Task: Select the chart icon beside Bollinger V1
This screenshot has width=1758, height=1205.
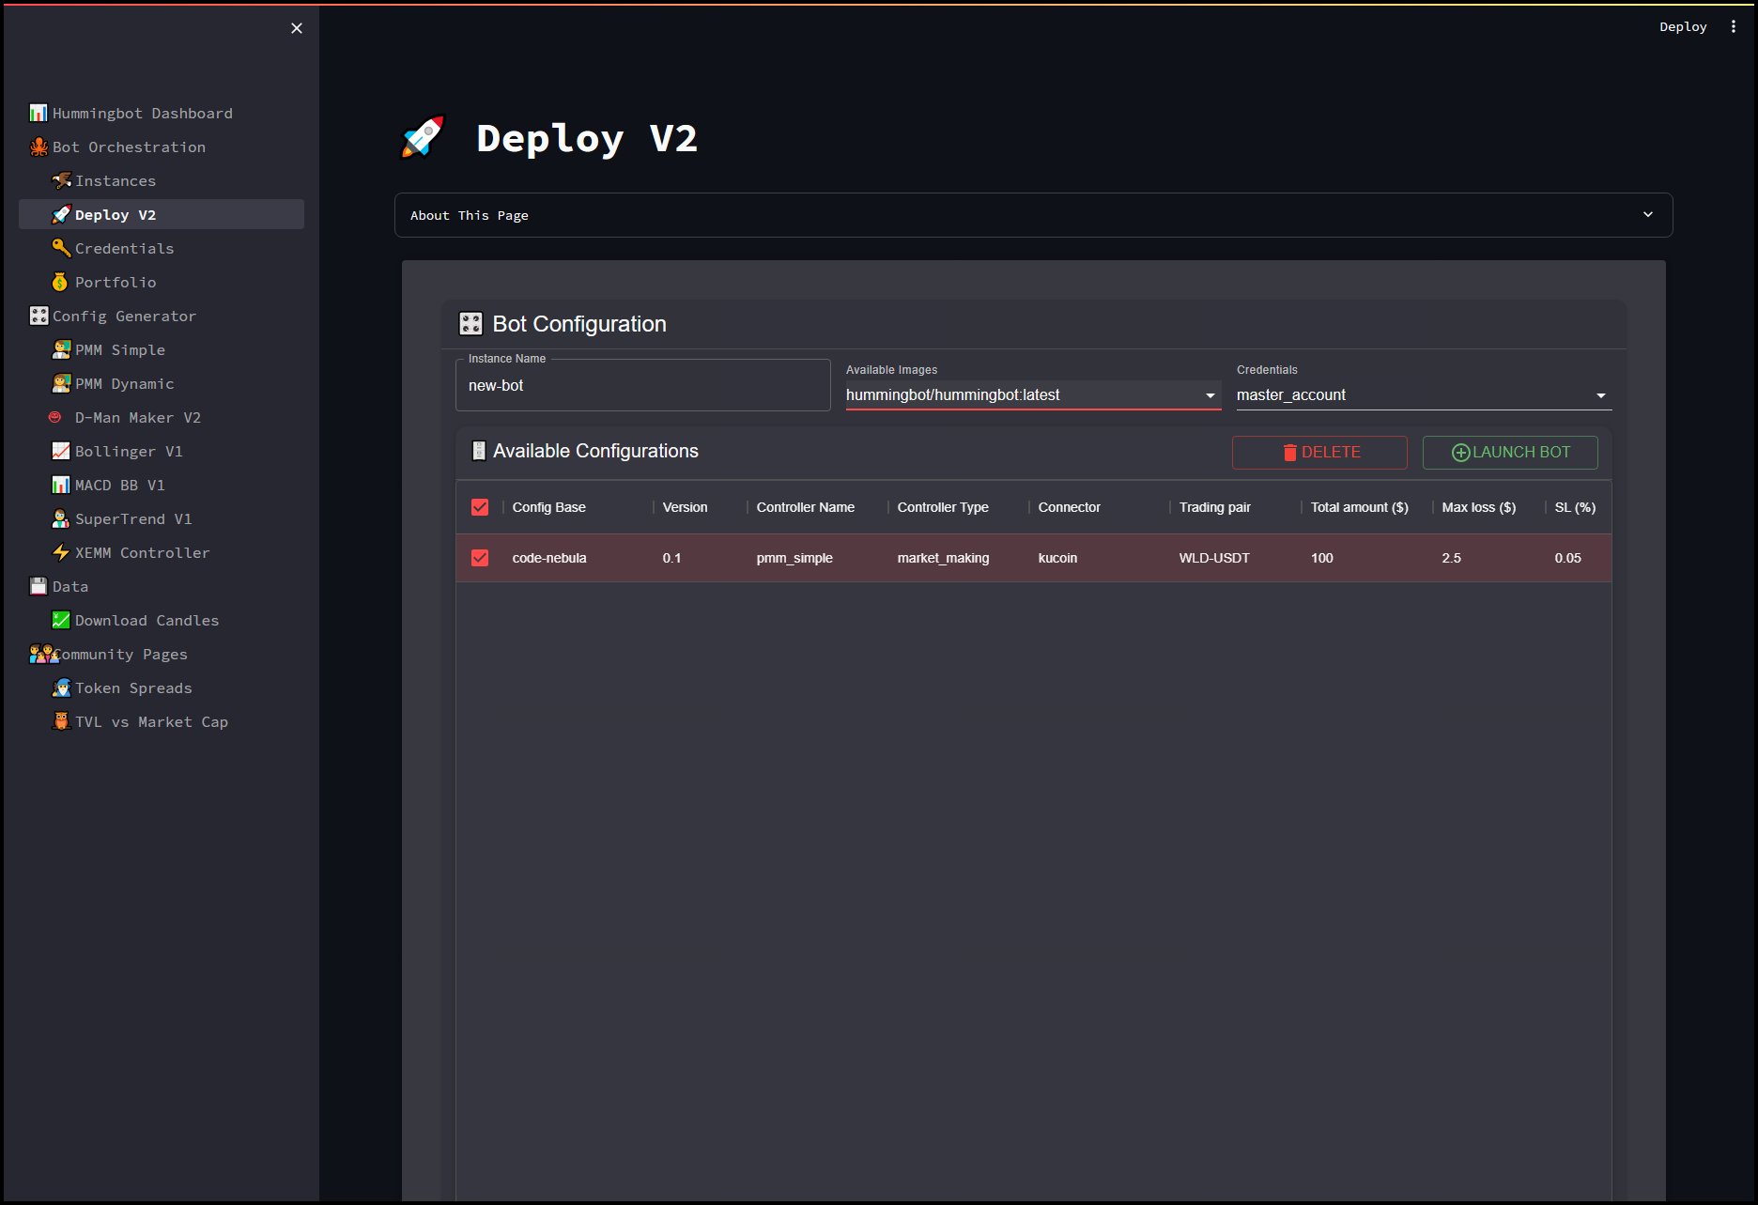Action: coord(60,451)
